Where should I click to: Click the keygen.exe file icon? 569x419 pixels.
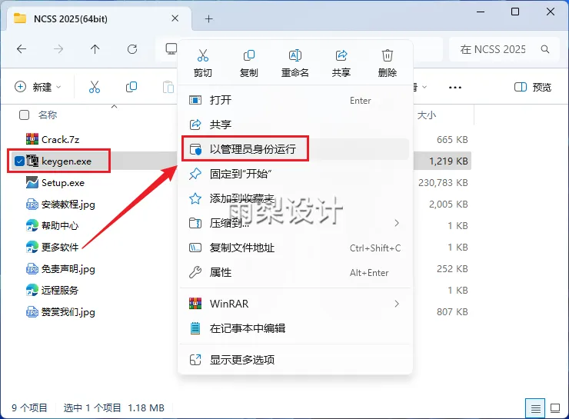[x=32, y=161]
